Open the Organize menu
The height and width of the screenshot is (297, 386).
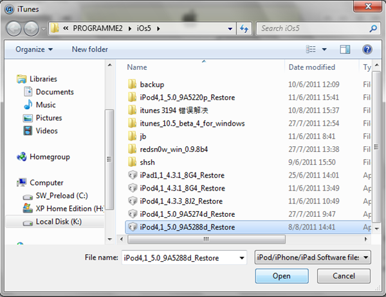(34, 49)
